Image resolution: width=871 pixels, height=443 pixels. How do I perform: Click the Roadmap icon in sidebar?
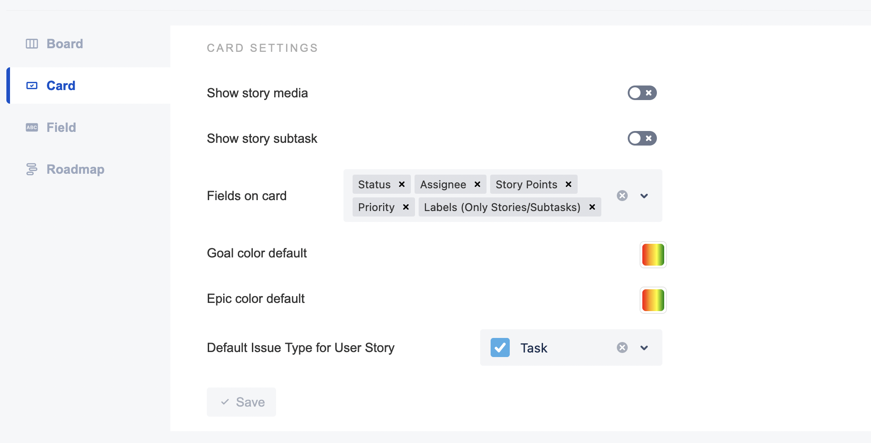pyautogui.click(x=32, y=169)
